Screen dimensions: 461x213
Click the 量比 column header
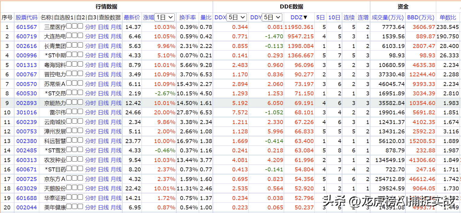click(x=206, y=17)
